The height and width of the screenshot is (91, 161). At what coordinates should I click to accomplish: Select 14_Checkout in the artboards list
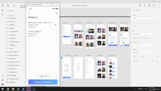[12, 35]
